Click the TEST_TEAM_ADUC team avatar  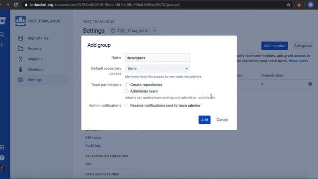pyautogui.click(x=20, y=21)
